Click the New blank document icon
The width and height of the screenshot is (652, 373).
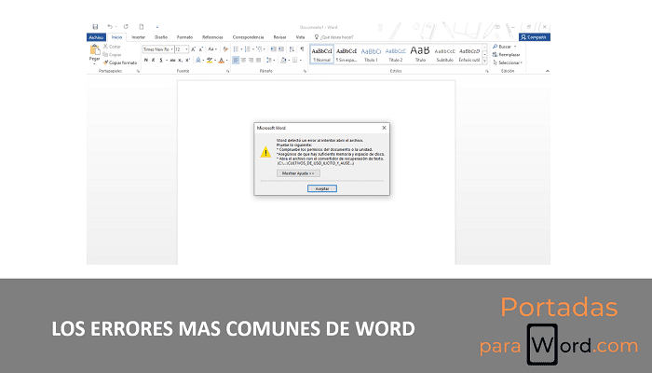(x=142, y=27)
